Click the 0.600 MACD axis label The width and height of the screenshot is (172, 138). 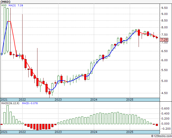[165, 108]
